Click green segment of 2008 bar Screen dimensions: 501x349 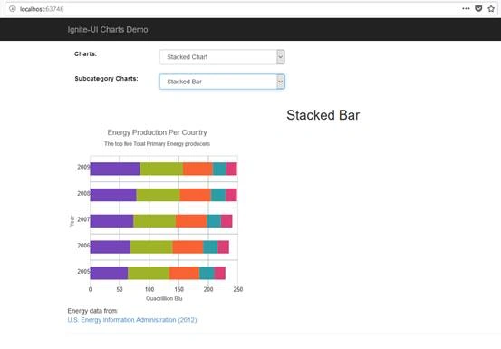pos(158,195)
